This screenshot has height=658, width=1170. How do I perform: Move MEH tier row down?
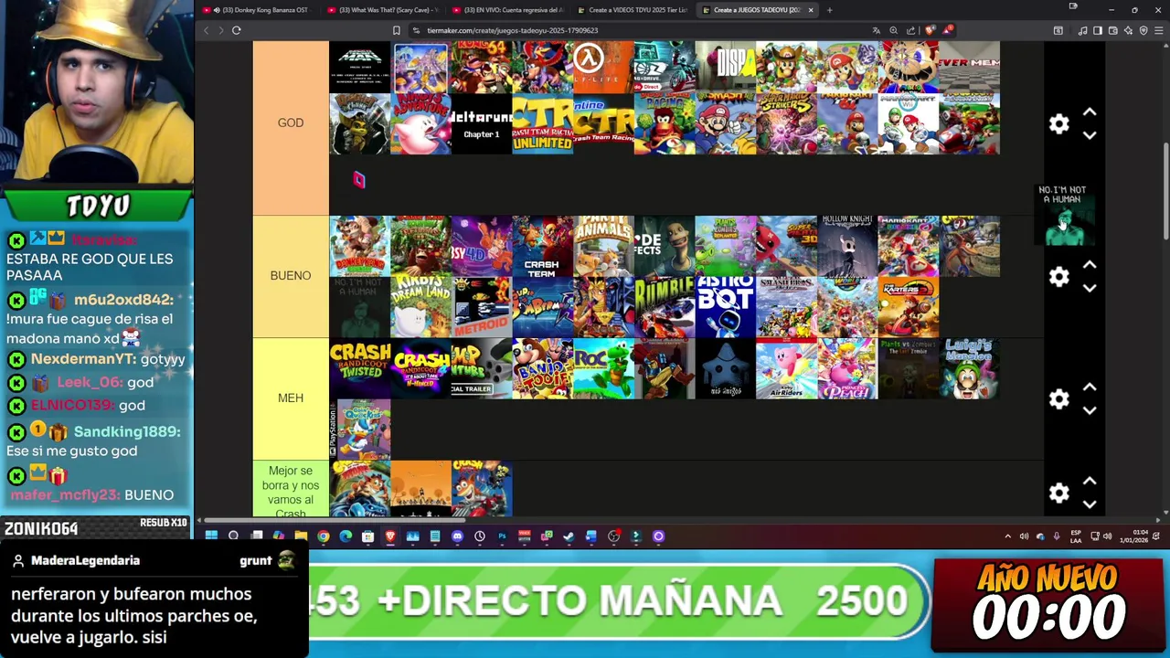pos(1090,410)
